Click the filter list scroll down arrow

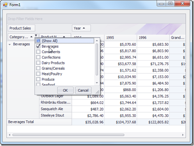97,83
